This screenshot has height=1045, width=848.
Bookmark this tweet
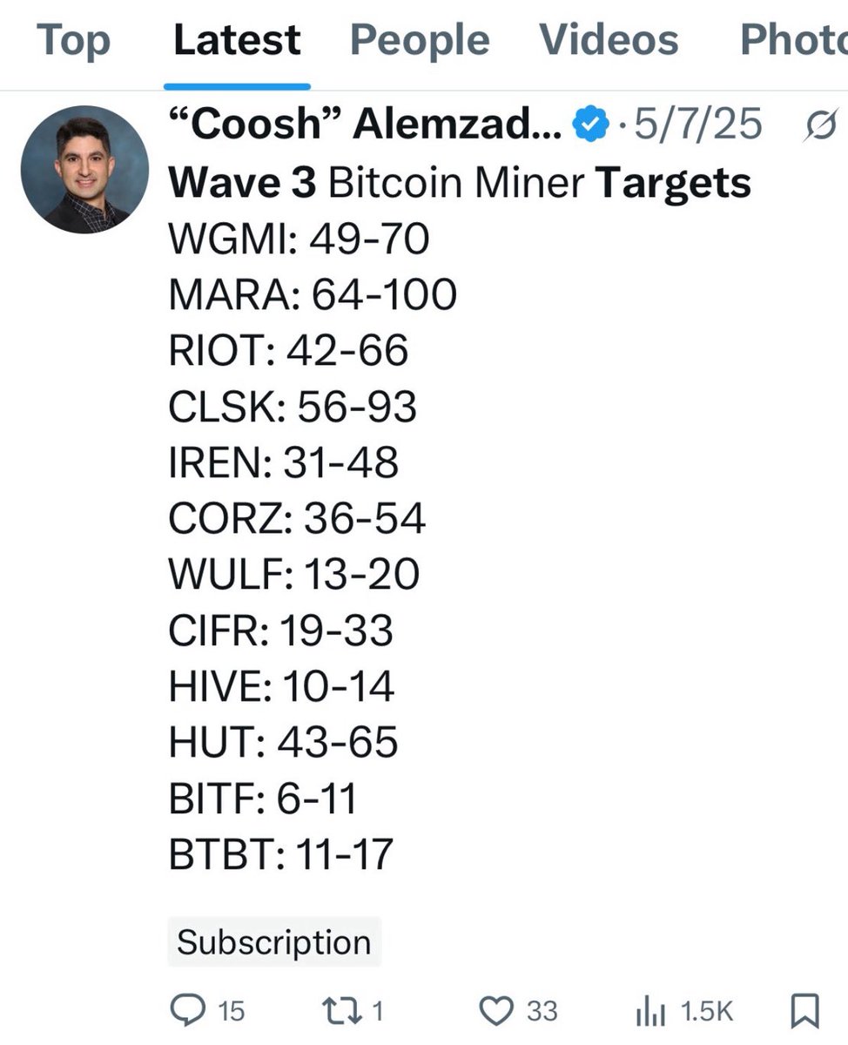[x=804, y=1010]
